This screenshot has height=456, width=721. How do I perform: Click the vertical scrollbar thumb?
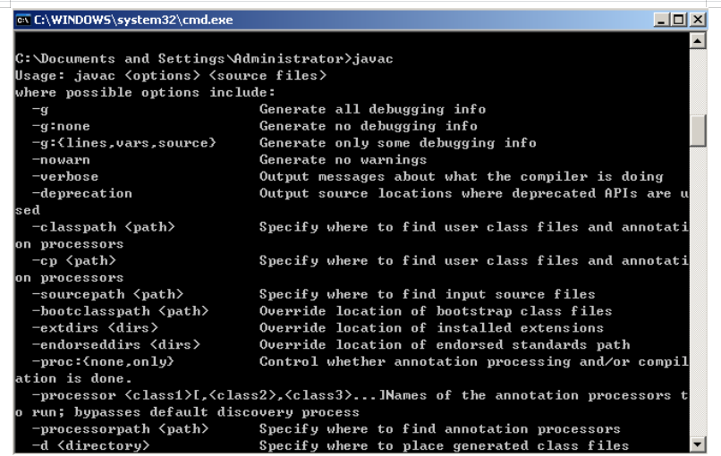click(698, 131)
